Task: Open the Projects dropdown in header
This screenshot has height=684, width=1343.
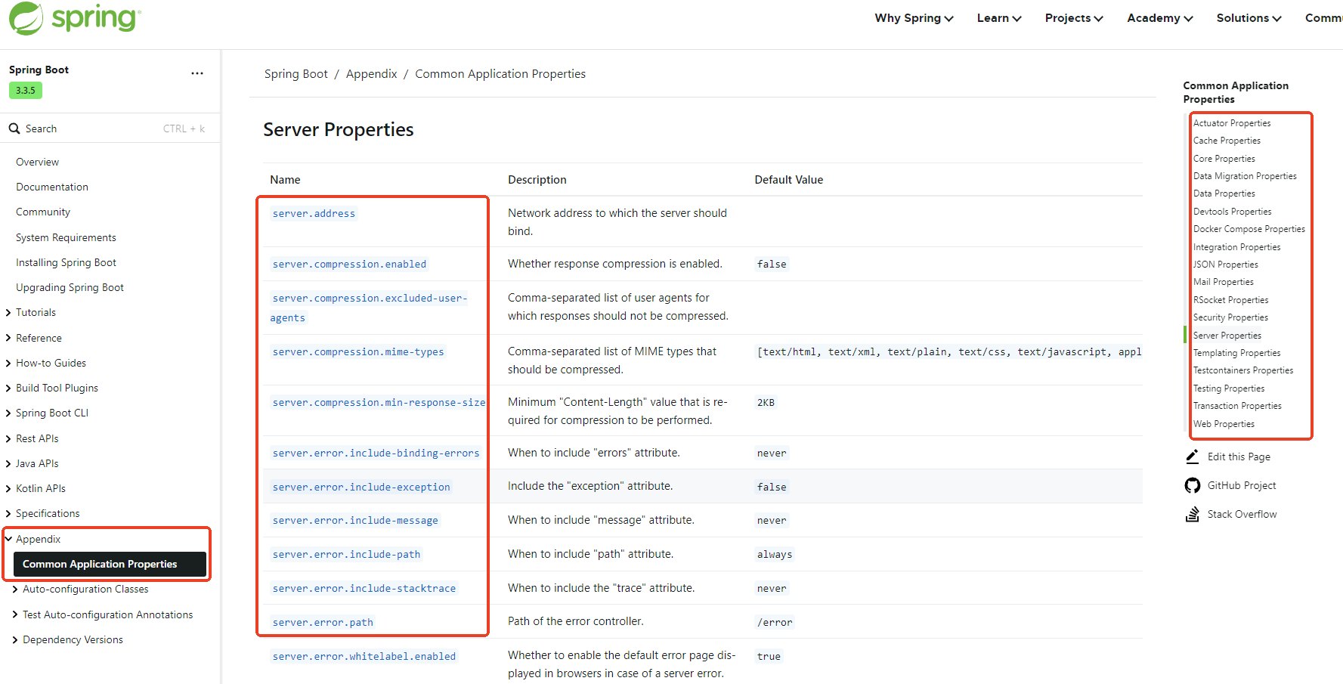Action: pos(1073,18)
